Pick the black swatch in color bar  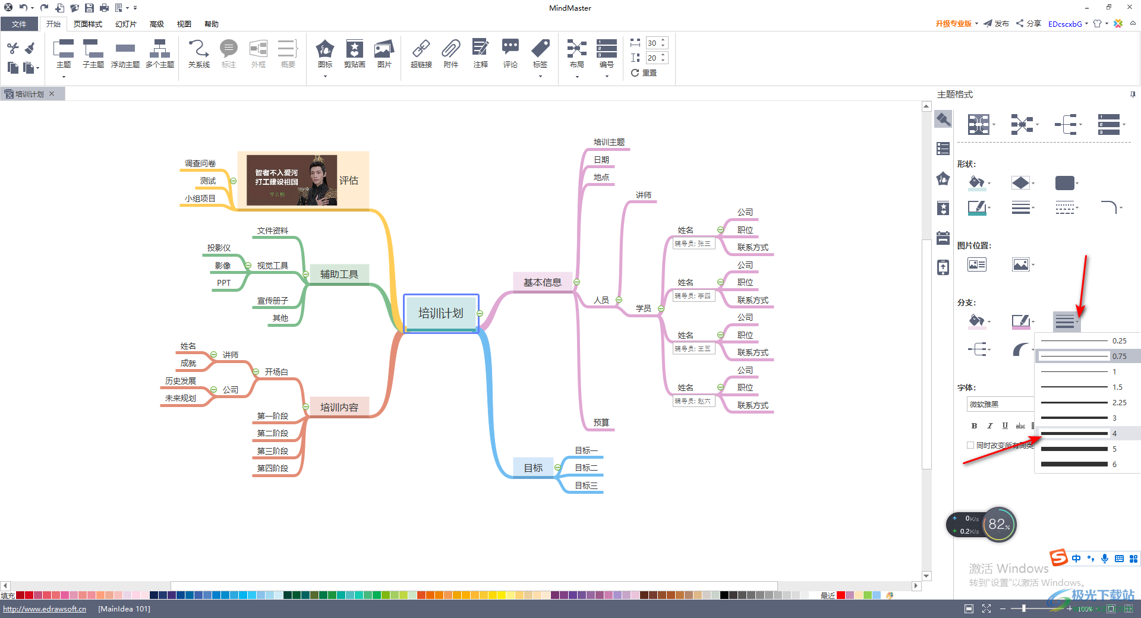pyautogui.click(x=724, y=595)
